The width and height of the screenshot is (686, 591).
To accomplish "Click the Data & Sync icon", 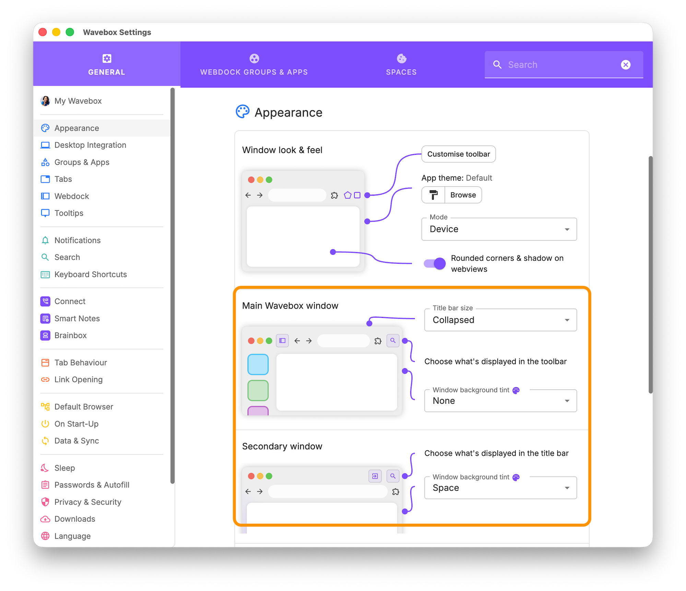I will [45, 441].
